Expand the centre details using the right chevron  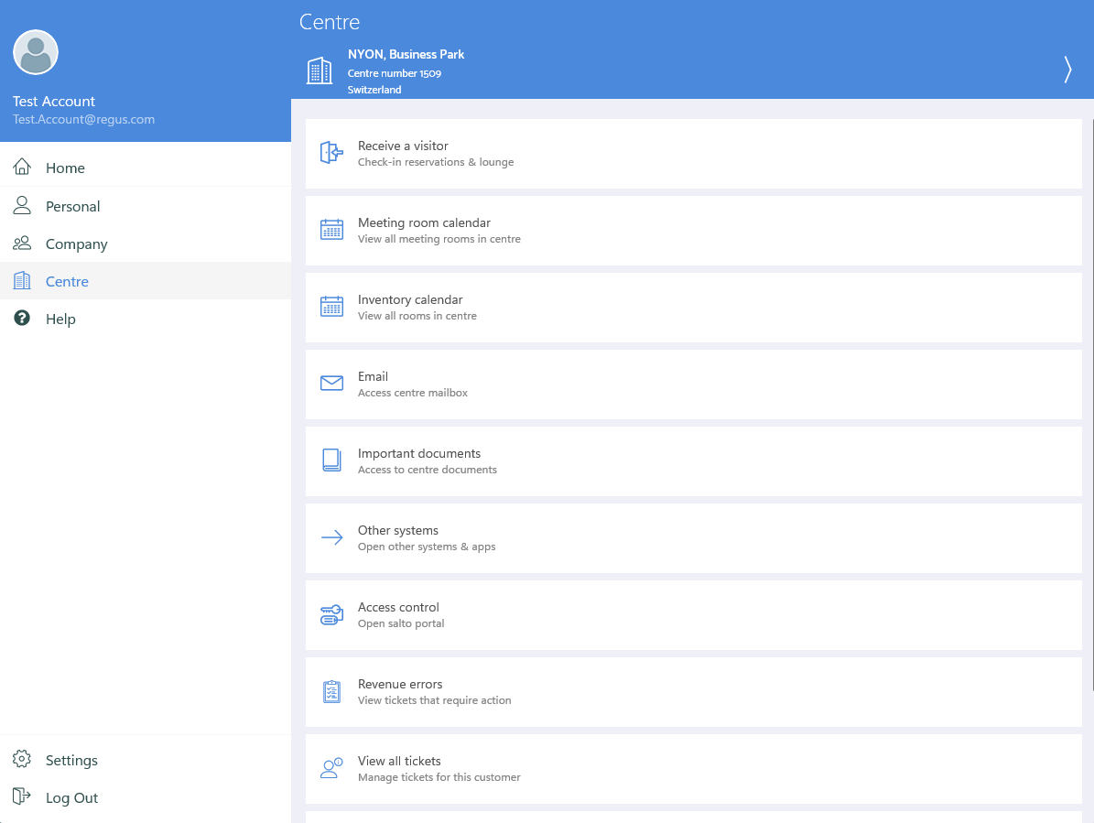pos(1067,69)
